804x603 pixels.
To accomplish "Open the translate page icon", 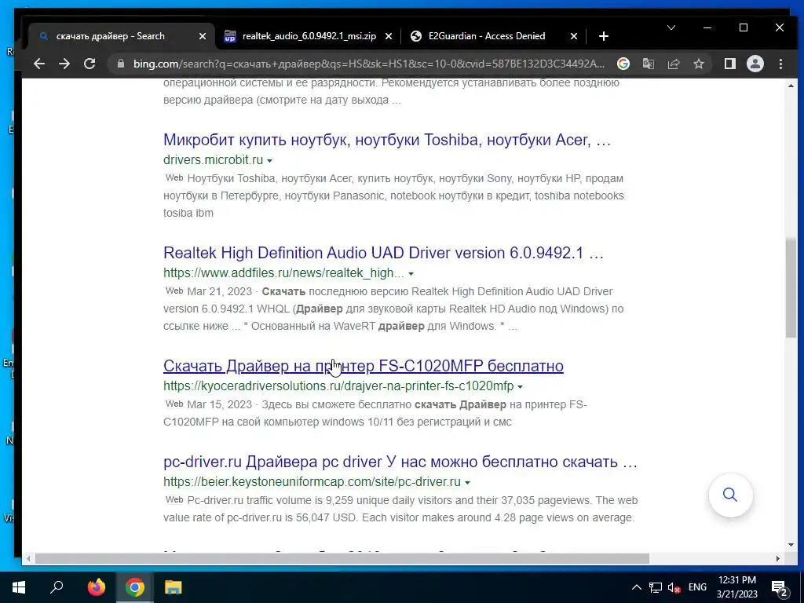I will (x=648, y=64).
